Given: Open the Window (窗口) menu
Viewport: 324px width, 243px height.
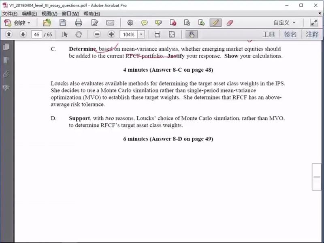Looking at the screenshot, I should (x=70, y=14).
